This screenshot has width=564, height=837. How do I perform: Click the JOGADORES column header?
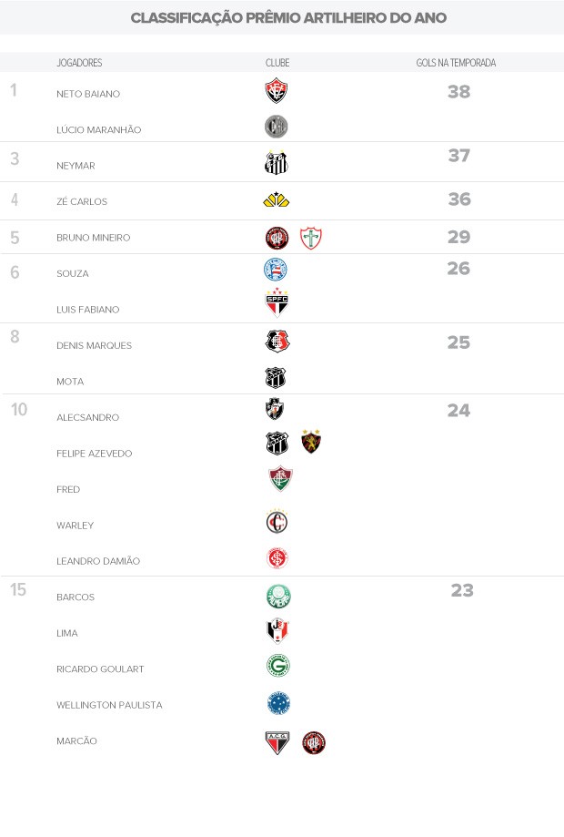(79, 63)
